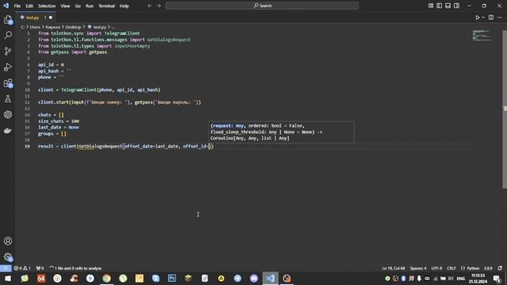Open the Manage gear icon
This screenshot has height=285, width=507.
click(8, 256)
